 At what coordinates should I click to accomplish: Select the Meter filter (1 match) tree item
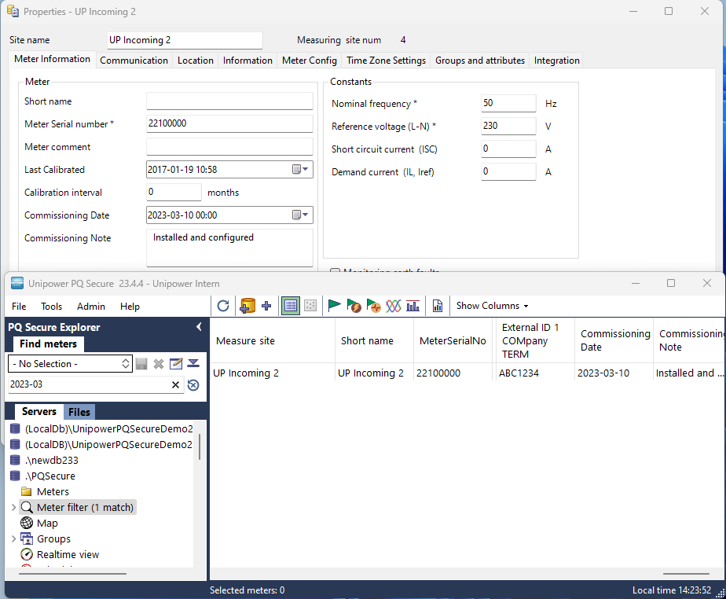tap(78, 507)
